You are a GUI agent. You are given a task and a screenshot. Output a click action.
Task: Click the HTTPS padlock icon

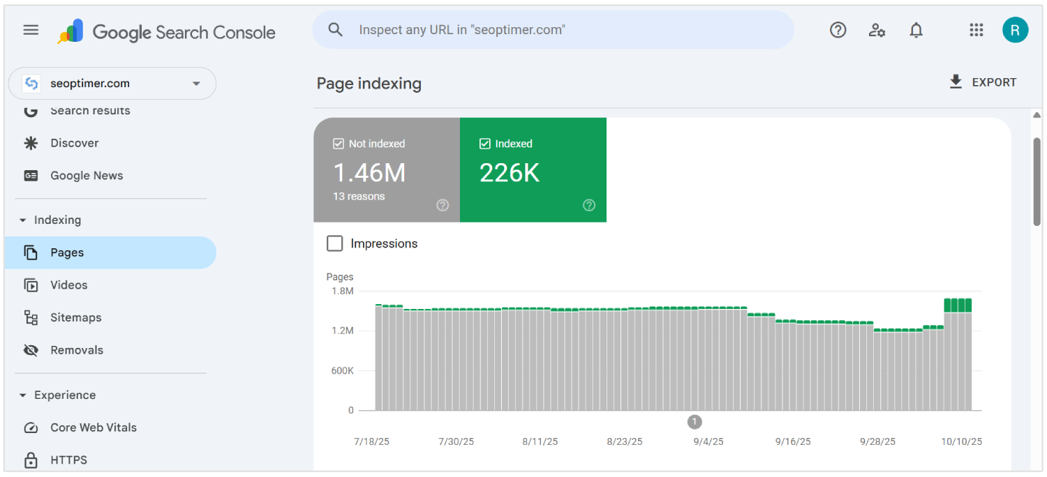tap(31, 460)
